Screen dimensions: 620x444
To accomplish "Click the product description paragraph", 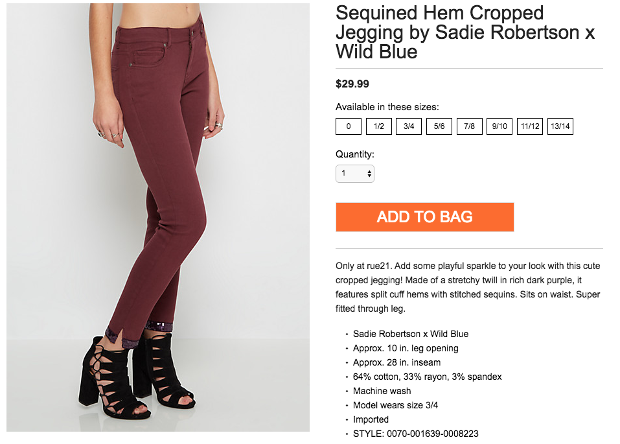I will coord(468,287).
